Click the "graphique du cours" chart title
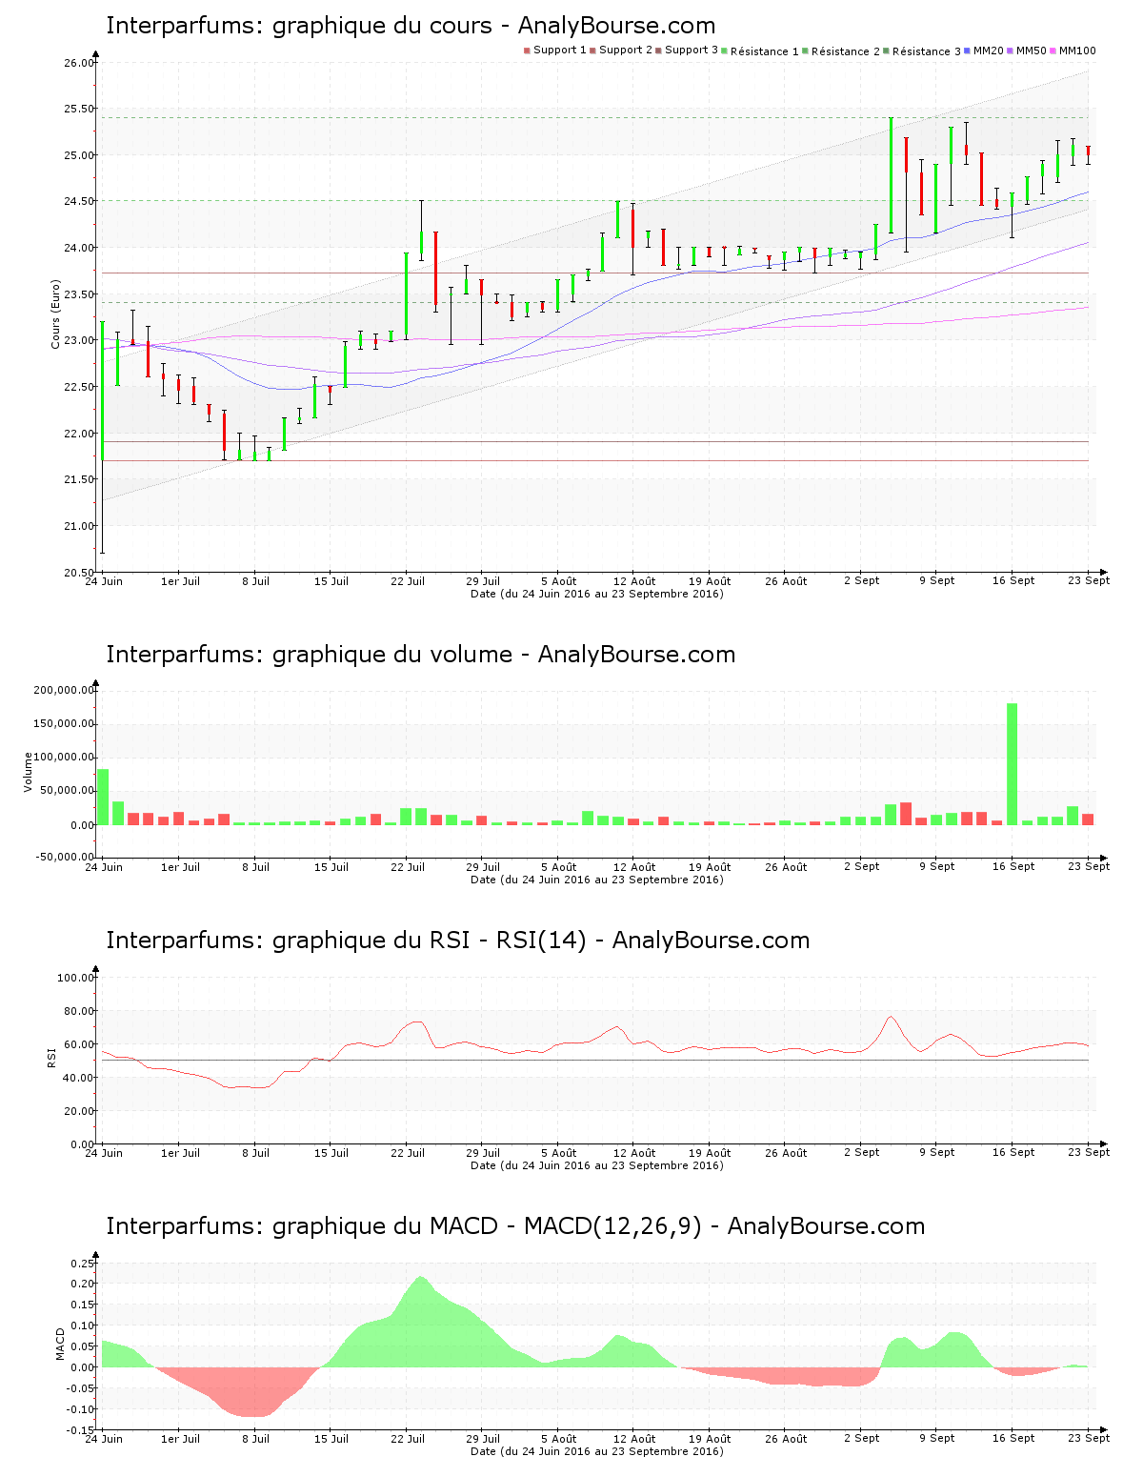The width and height of the screenshot is (1143, 1477). [x=411, y=26]
